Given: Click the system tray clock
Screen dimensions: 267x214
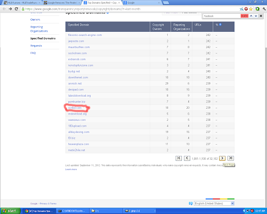Looking at the screenshot, I should 260,211.
